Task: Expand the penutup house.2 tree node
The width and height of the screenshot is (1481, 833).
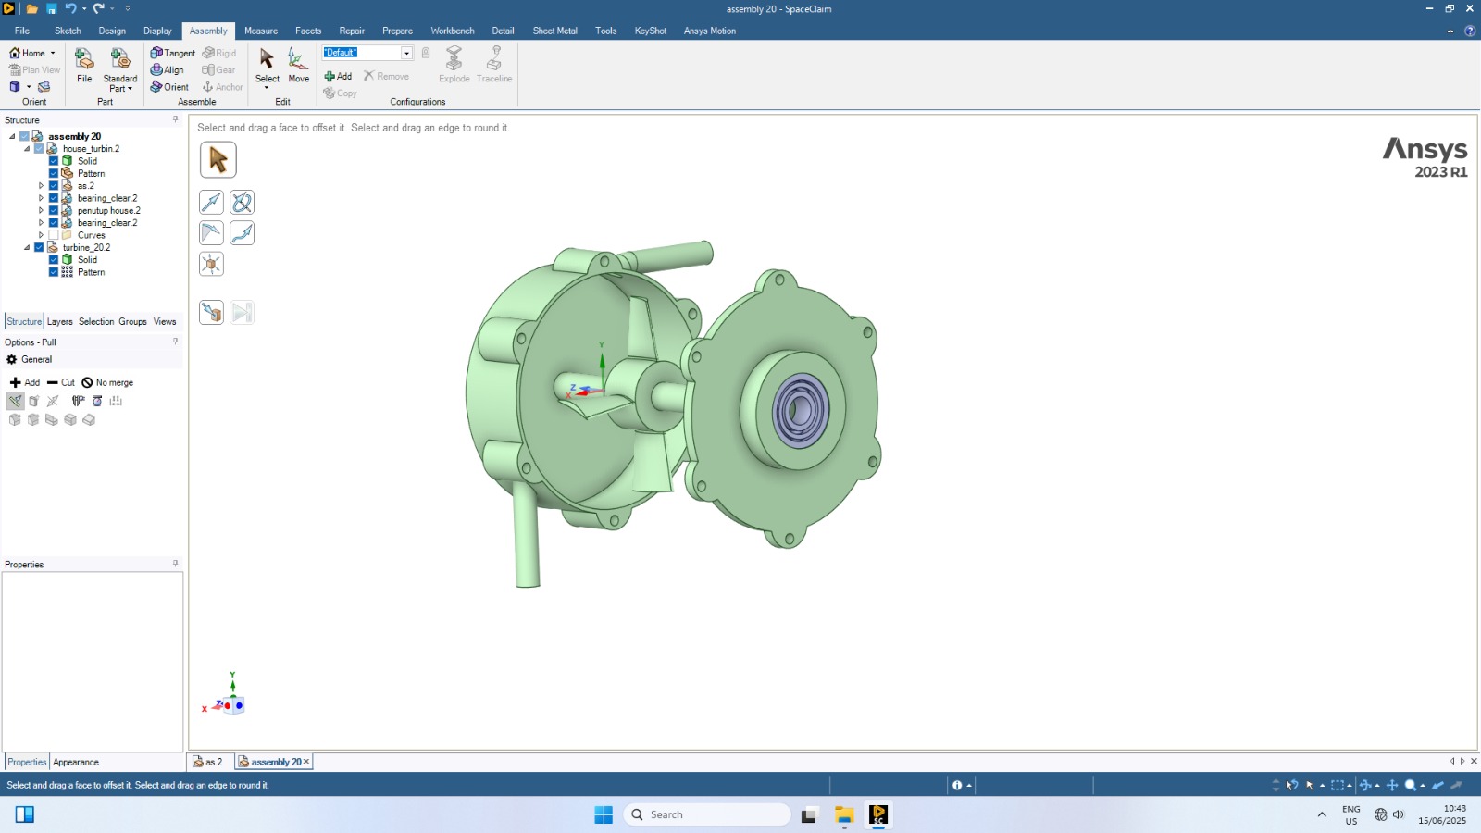Action: (x=41, y=211)
